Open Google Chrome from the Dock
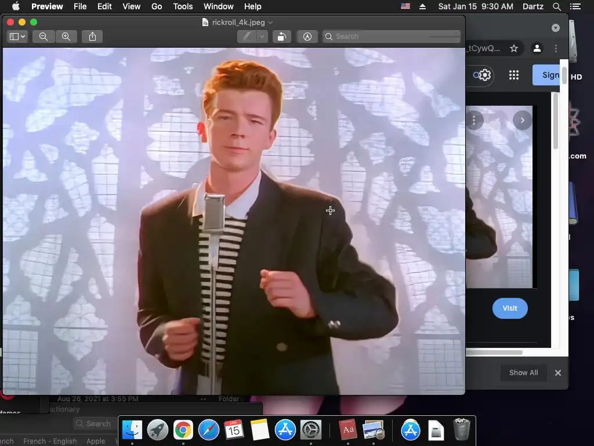This screenshot has height=446, width=594. [183, 430]
